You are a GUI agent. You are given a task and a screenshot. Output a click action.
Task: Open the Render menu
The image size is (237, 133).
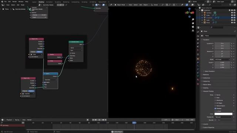tap(14, 1)
